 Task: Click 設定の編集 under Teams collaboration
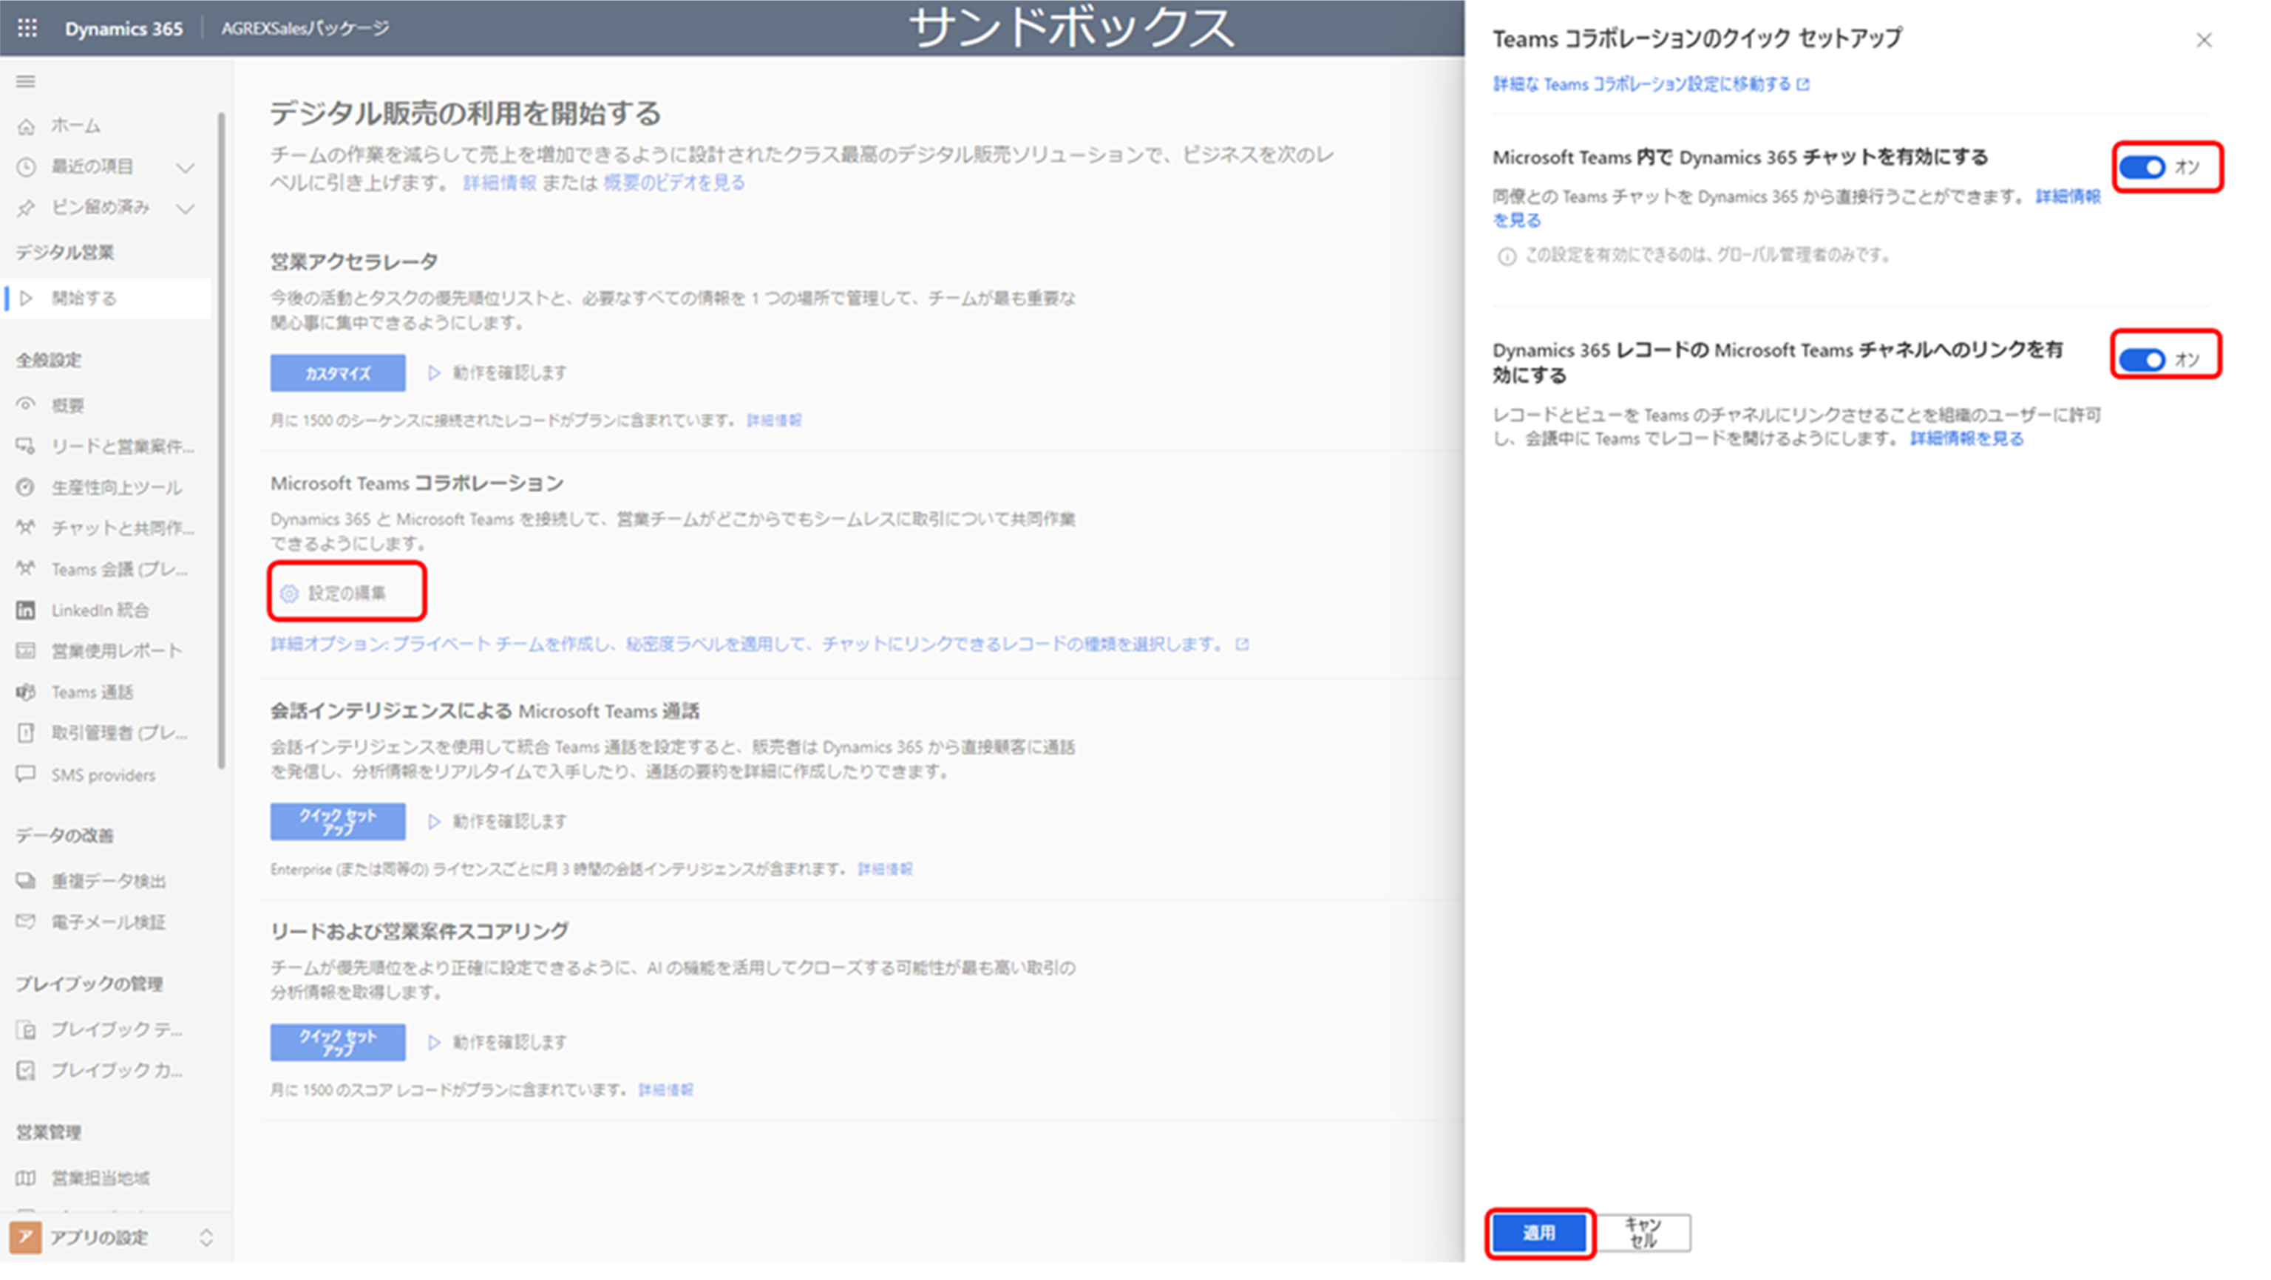pyautogui.click(x=347, y=593)
